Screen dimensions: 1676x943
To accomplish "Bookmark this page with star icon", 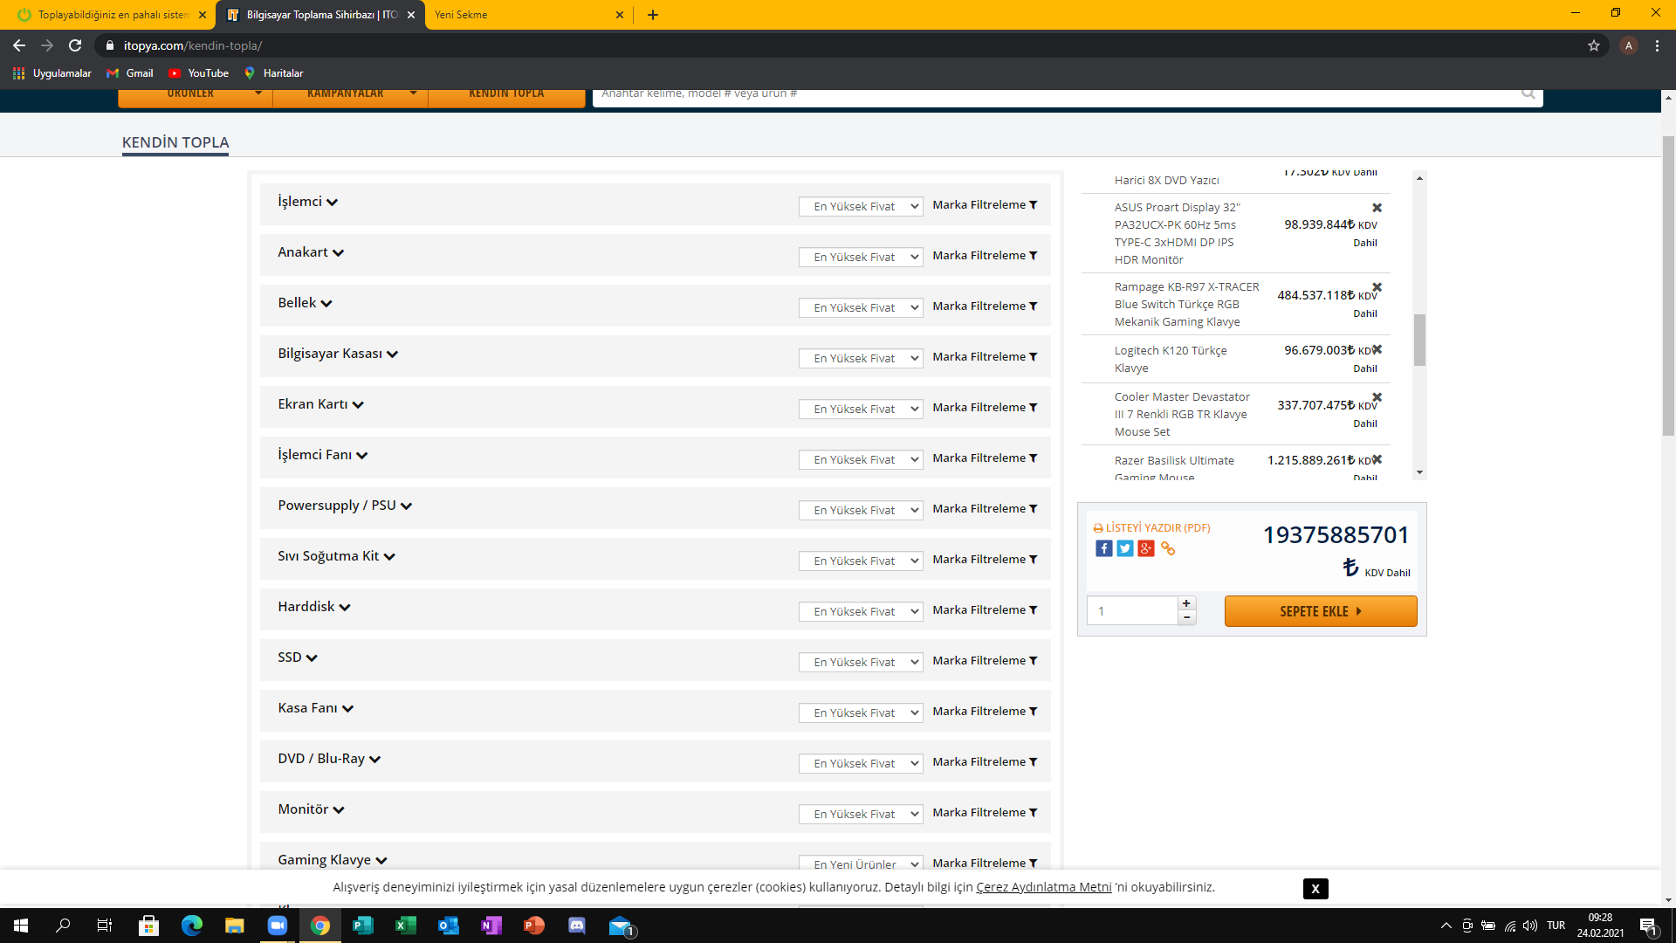I will (x=1593, y=45).
